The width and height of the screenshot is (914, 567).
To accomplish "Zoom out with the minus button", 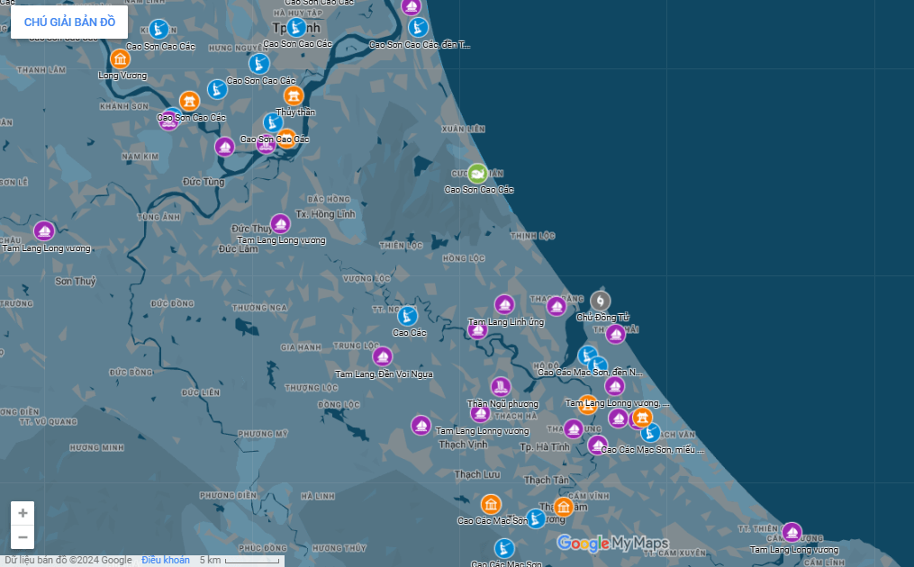I will pyautogui.click(x=23, y=537).
